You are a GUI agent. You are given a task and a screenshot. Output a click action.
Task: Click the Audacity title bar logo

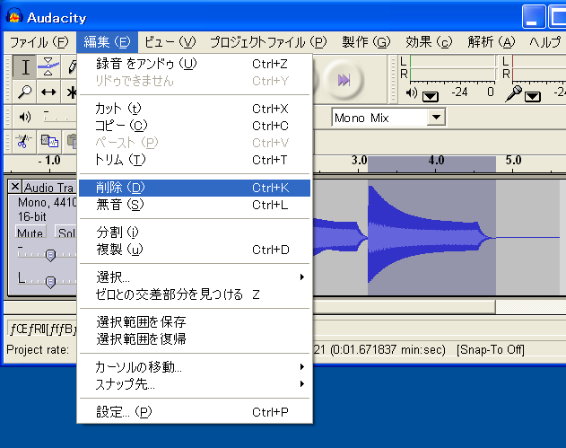click(x=14, y=17)
